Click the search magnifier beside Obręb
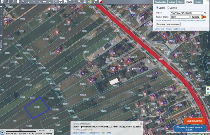Image resolution: width=210 pixels, height=135 pixels. click(x=206, y=13)
